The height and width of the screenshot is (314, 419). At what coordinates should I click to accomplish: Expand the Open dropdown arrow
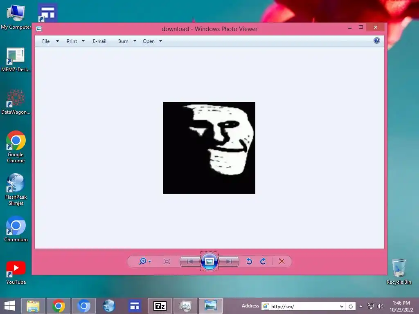point(160,41)
